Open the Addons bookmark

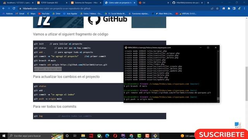click(x=8, y=14)
